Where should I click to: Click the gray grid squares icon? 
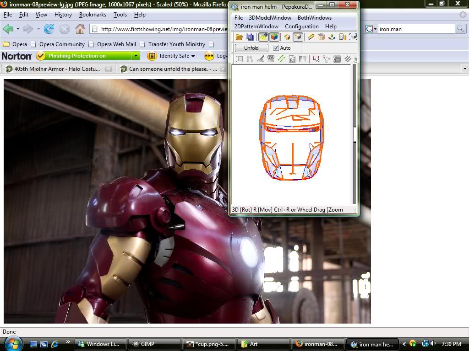[x=250, y=59]
